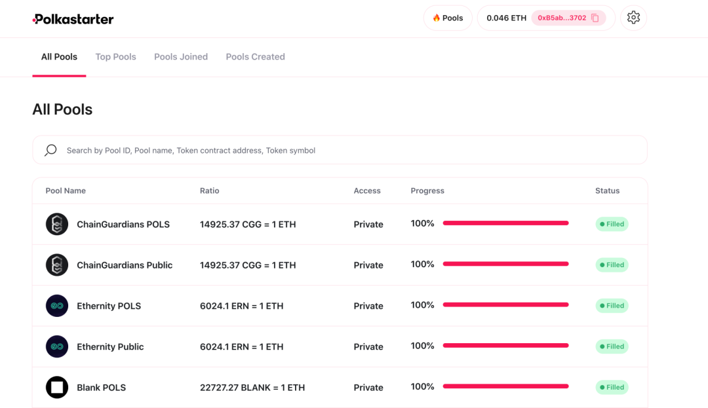The image size is (708, 408).
Task: Click Filled status badge for ChainGuardians POLS
Action: 612,224
